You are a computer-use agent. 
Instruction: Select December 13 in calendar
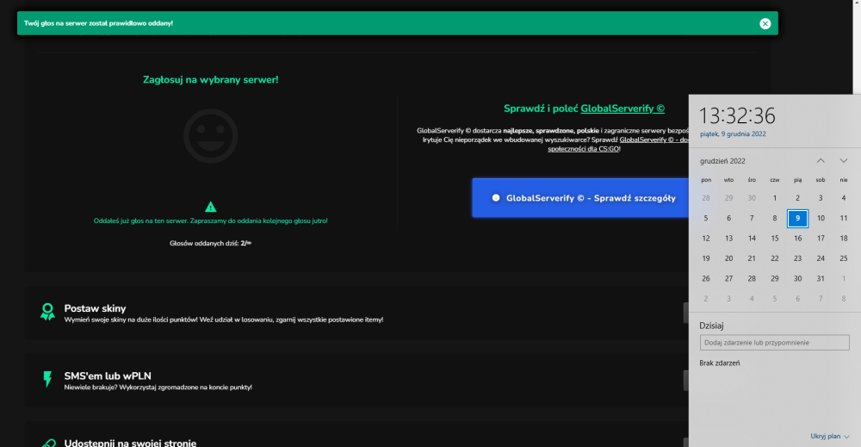coord(728,239)
